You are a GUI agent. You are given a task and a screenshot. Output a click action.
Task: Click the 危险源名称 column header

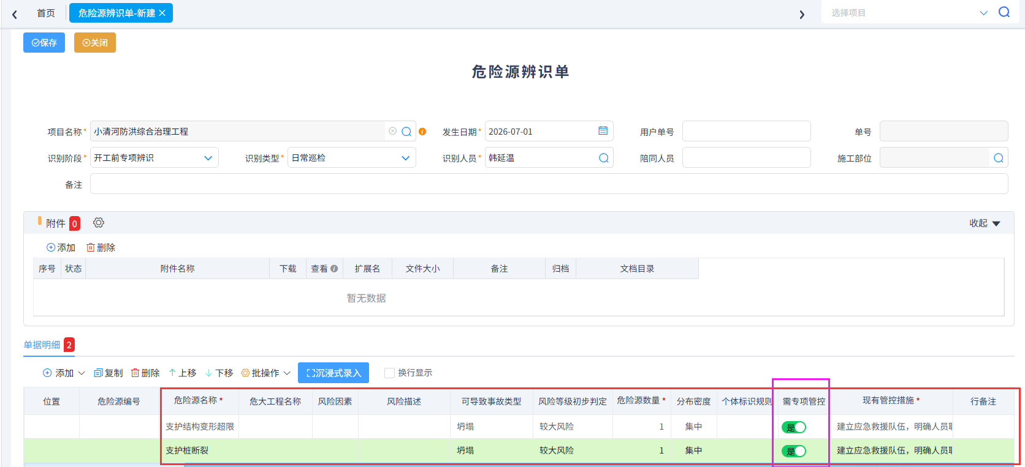[x=199, y=400]
